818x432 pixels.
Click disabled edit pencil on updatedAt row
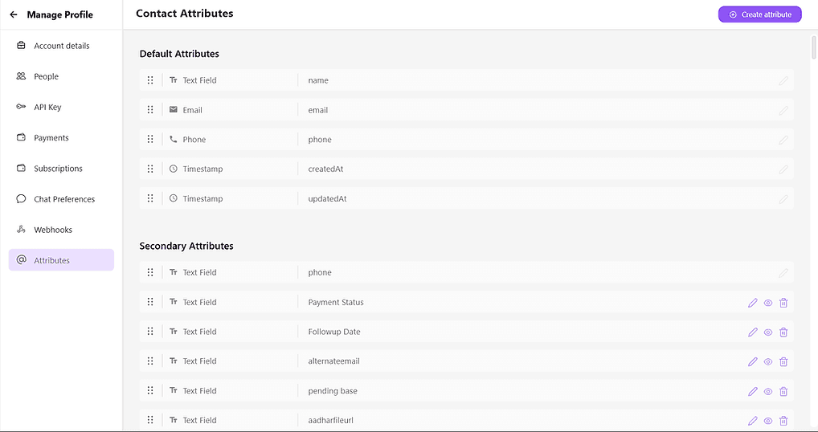(x=783, y=199)
